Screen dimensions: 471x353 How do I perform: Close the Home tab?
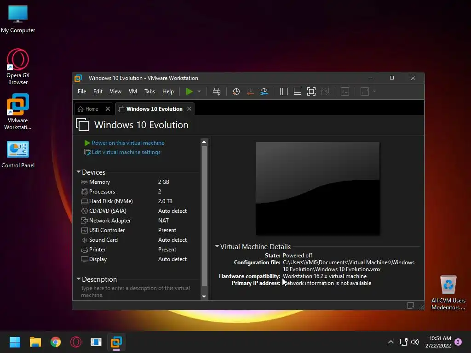[x=108, y=109]
